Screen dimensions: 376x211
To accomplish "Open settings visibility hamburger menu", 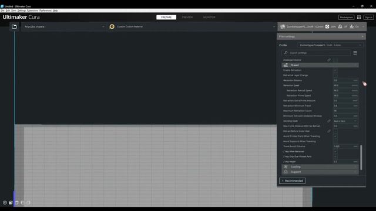I will click(355, 53).
